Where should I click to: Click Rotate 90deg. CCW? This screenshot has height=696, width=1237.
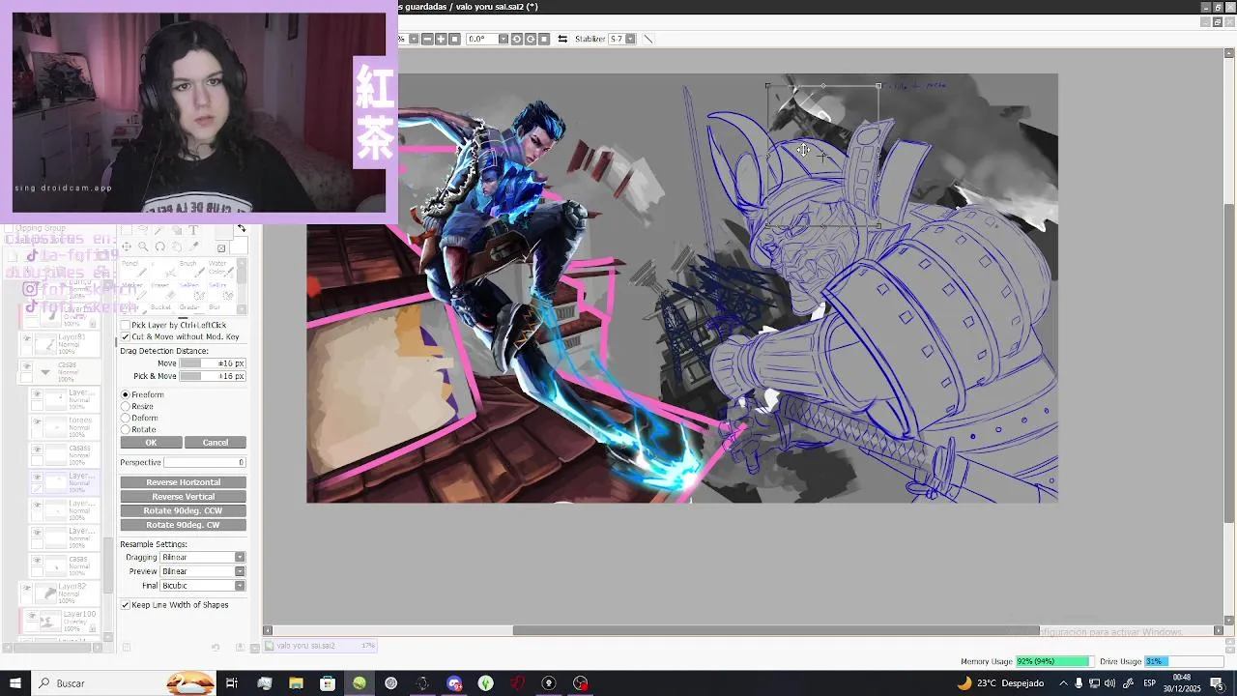click(184, 510)
